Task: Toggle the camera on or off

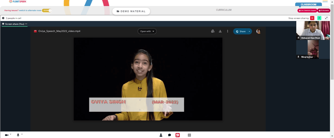Action: click(x=7, y=135)
